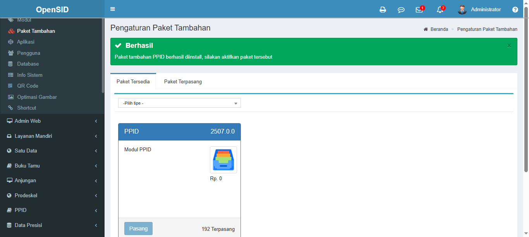Open the Administrator user menu
529x237 pixels.
[x=479, y=10]
